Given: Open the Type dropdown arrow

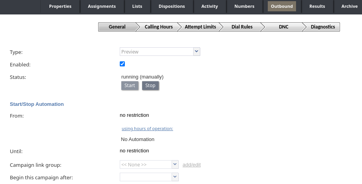Looking at the screenshot, I should (x=196, y=52).
